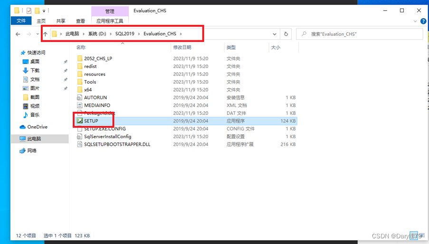Viewport: 429px width, 244px height.
Task: Expand the address bar history dropdown
Action: point(275,34)
